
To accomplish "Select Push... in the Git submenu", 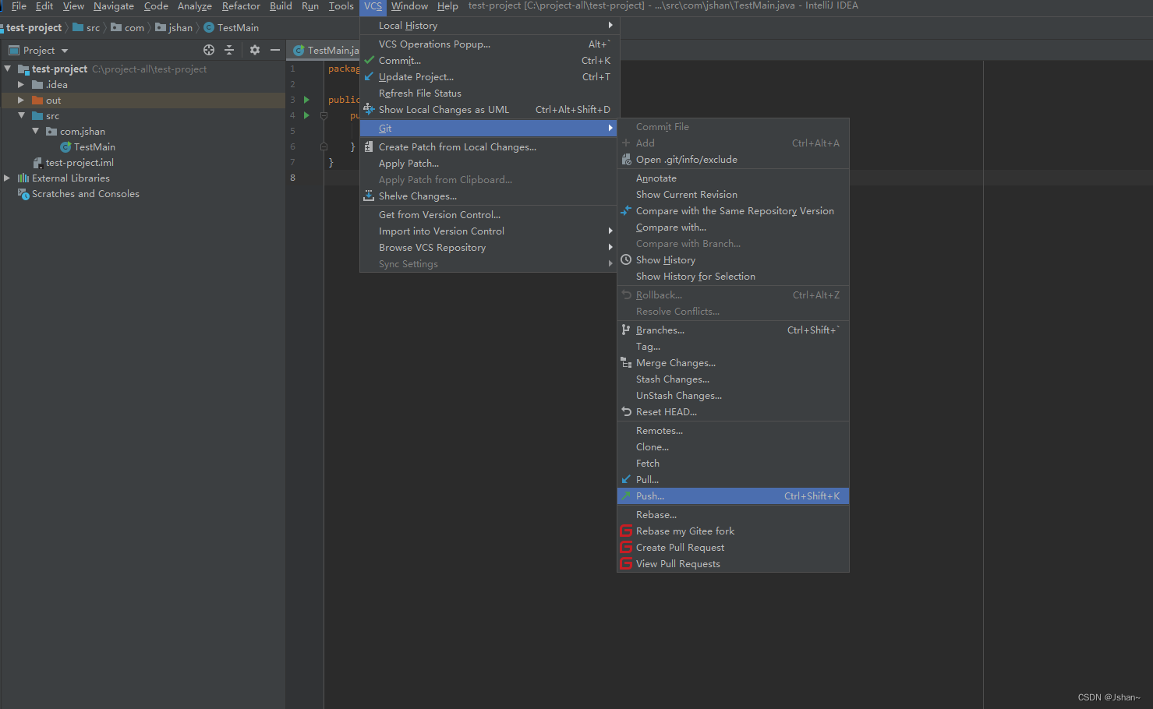I will coord(733,496).
